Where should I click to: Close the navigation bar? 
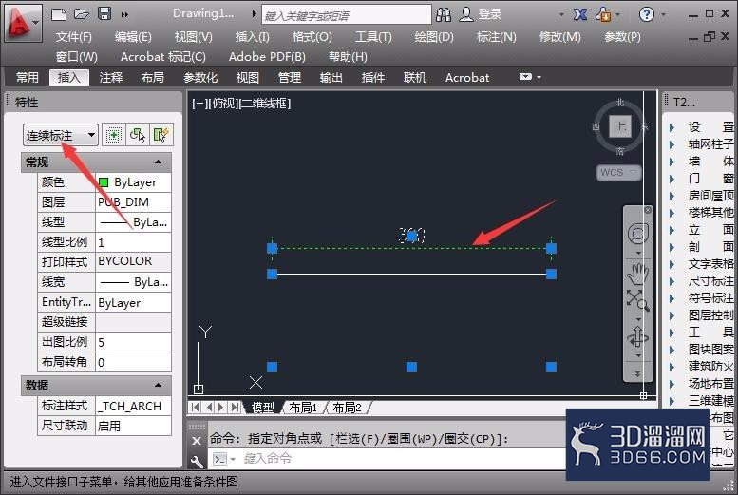point(647,210)
